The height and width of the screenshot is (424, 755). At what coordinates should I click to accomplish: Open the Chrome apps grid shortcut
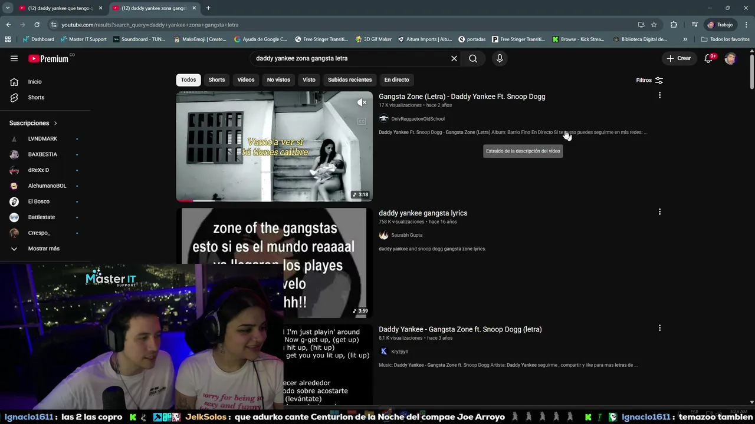8,39
